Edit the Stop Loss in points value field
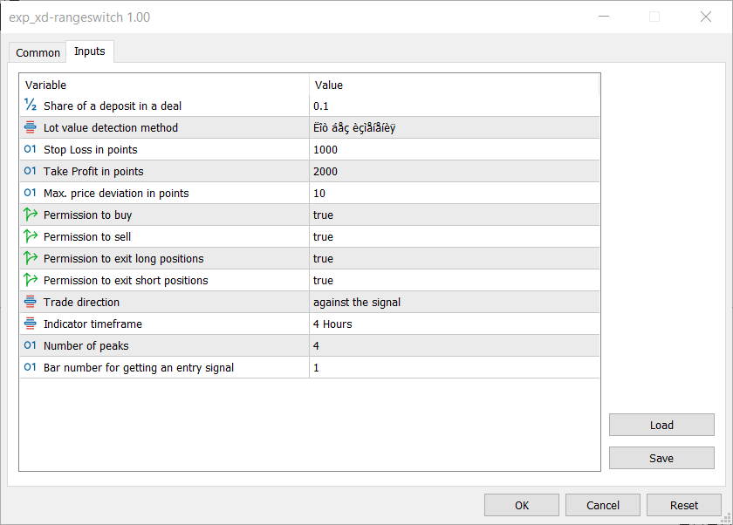The width and height of the screenshot is (733, 525). [454, 149]
